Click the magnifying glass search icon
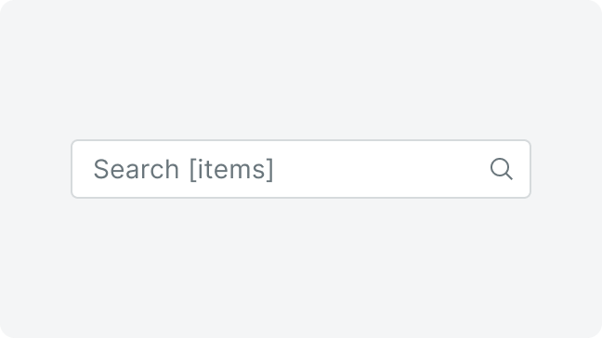The width and height of the screenshot is (602, 338). [x=501, y=169]
